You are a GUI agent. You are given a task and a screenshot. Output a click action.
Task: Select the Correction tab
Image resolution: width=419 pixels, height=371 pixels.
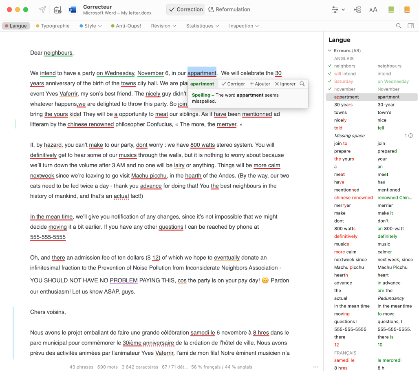pos(186,9)
